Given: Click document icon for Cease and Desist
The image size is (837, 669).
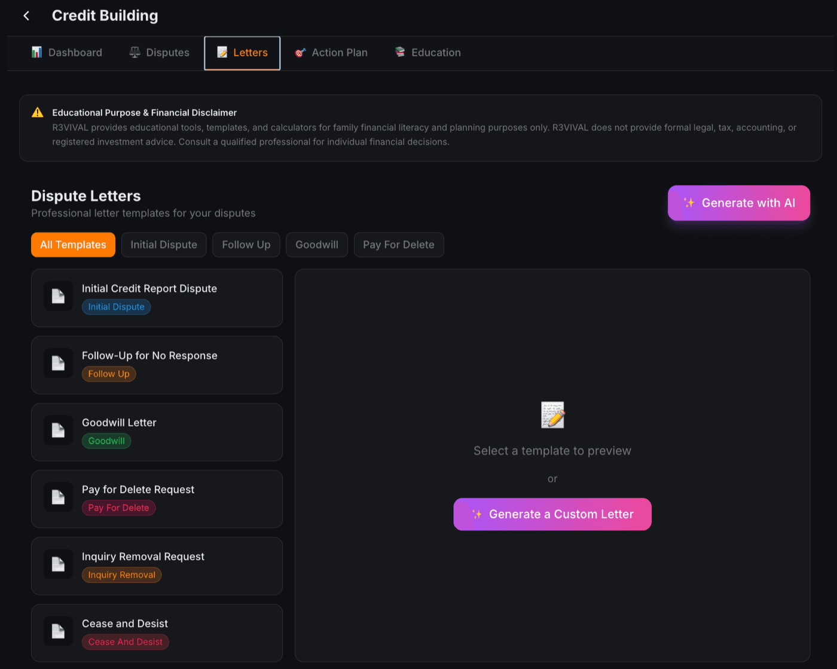Looking at the screenshot, I should coord(58,631).
